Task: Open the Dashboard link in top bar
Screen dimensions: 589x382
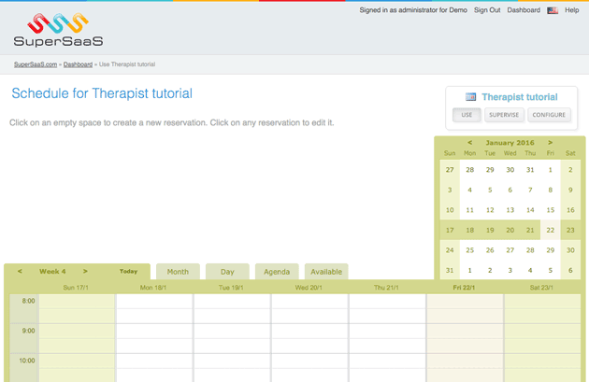Action: (x=524, y=10)
